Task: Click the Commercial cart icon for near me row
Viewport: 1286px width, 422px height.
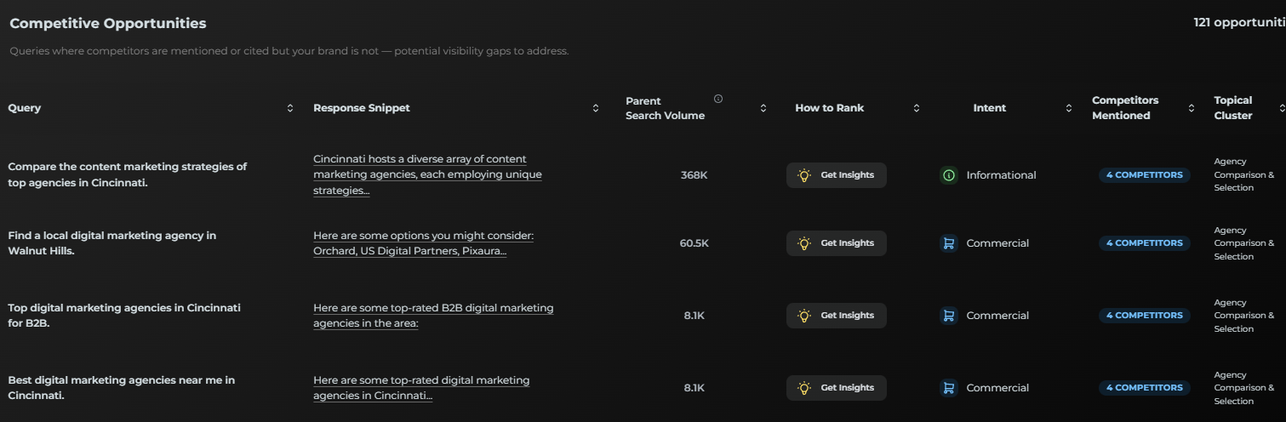Action: [948, 388]
